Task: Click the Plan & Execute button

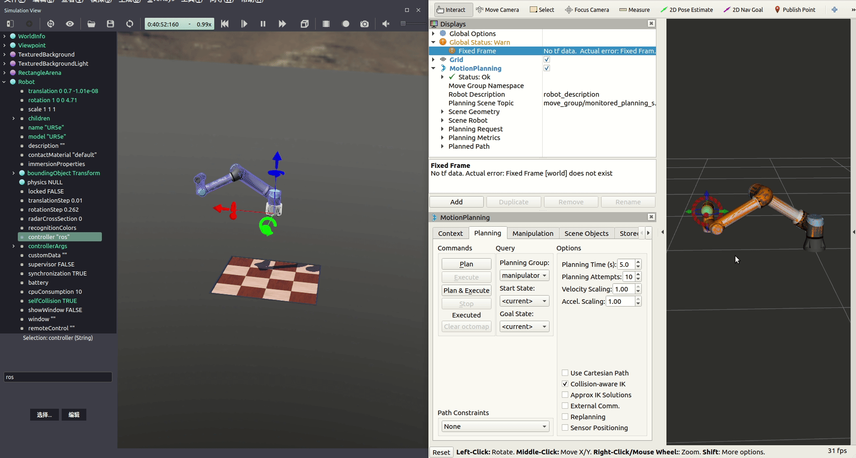Action: tap(466, 290)
